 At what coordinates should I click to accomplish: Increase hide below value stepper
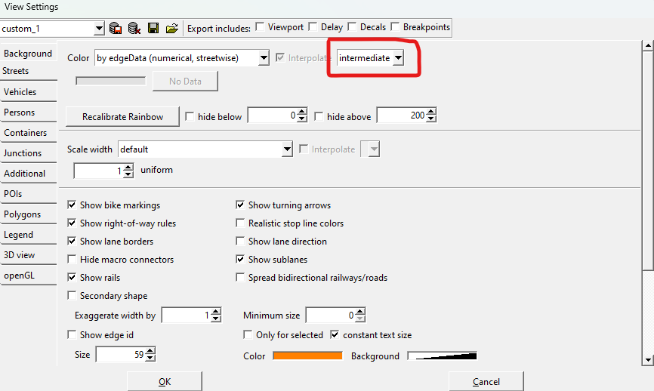coord(303,112)
